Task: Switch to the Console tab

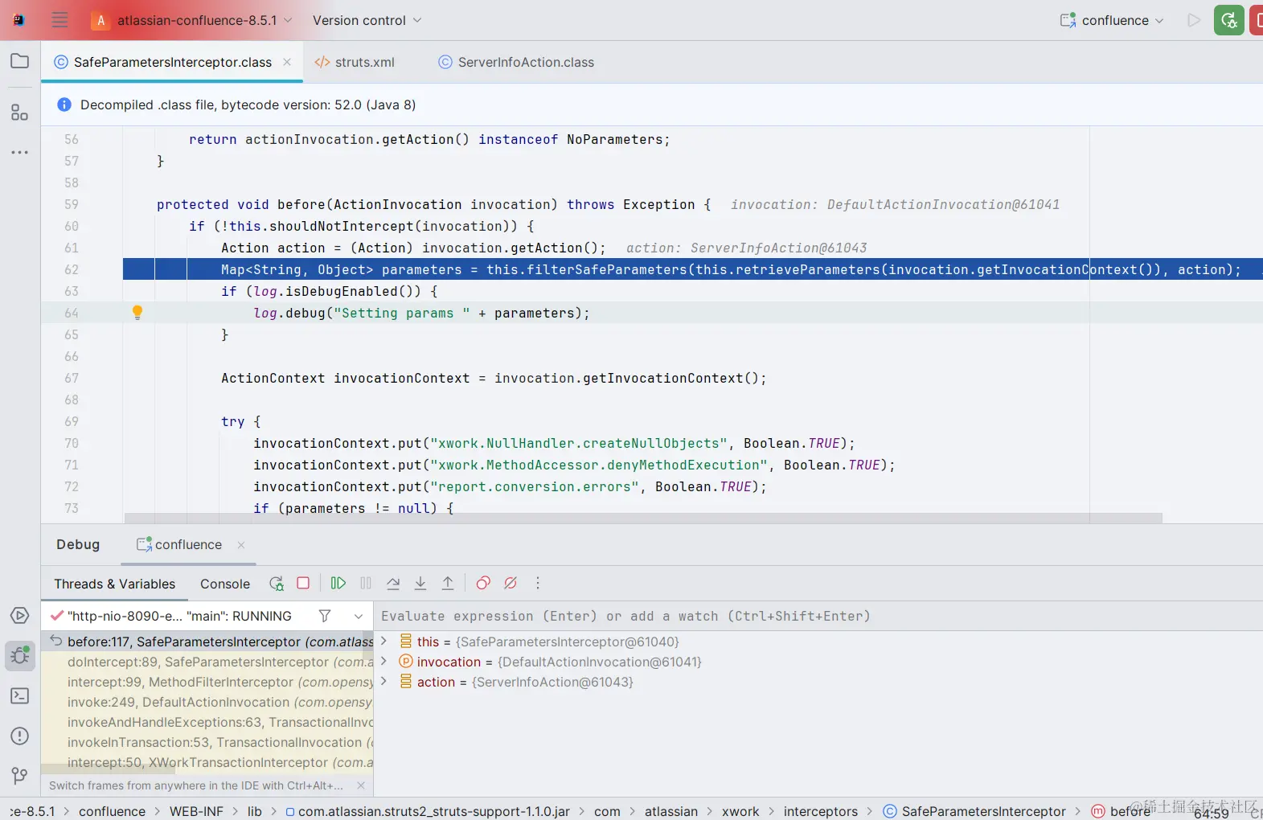Action: [x=225, y=584]
